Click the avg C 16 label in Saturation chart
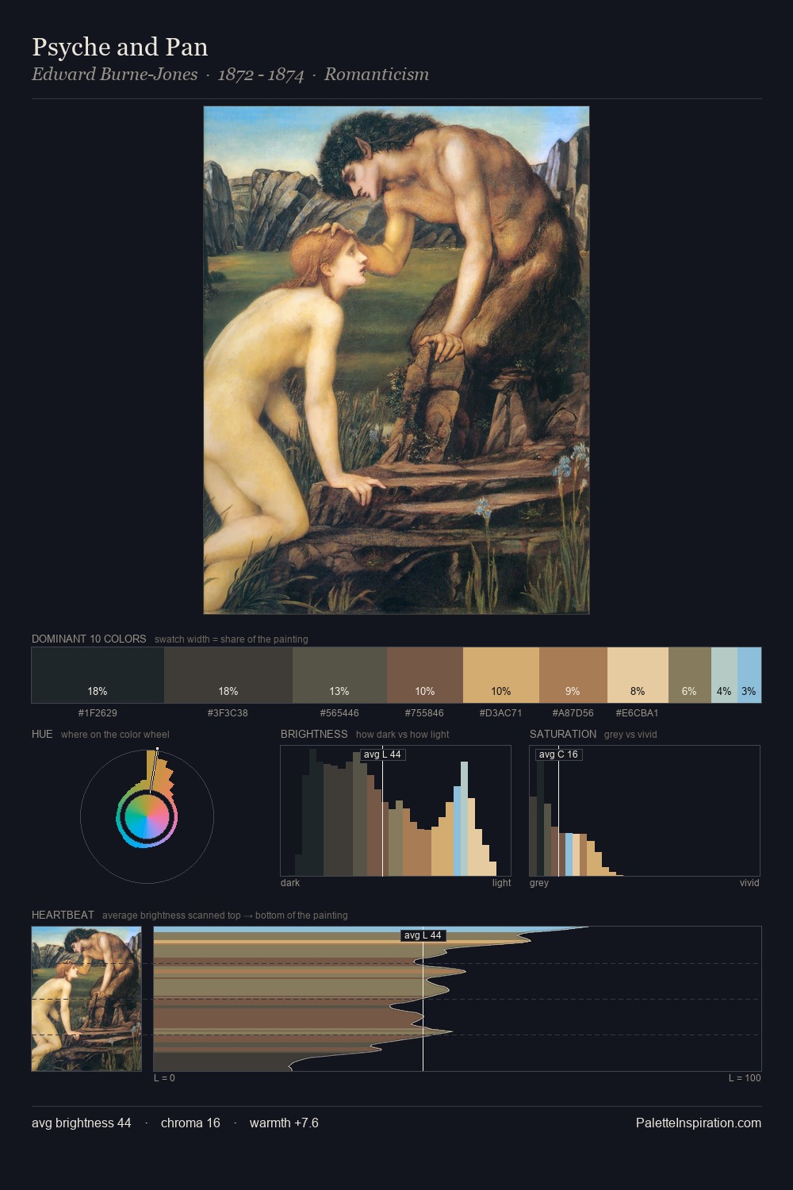 [x=558, y=754]
